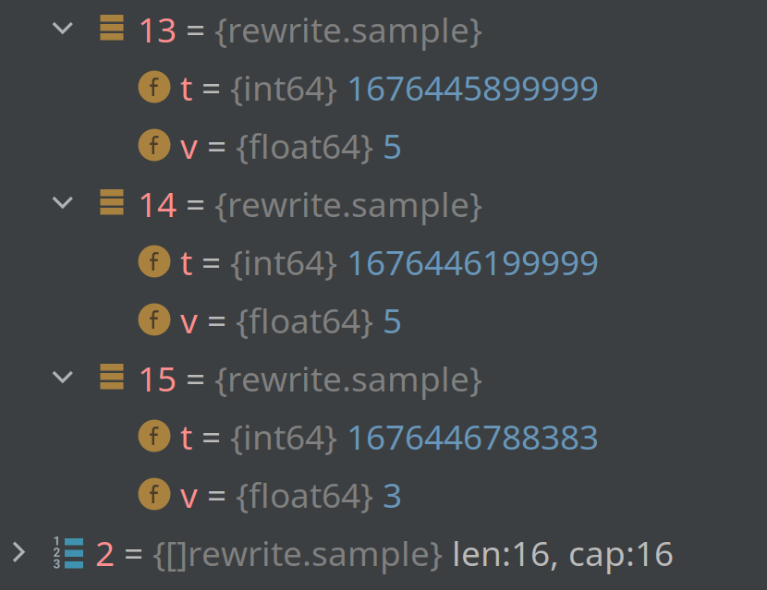This screenshot has width=767, height=590.
Task: Click the field icon next to t in sample 13
Action: (154, 88)
